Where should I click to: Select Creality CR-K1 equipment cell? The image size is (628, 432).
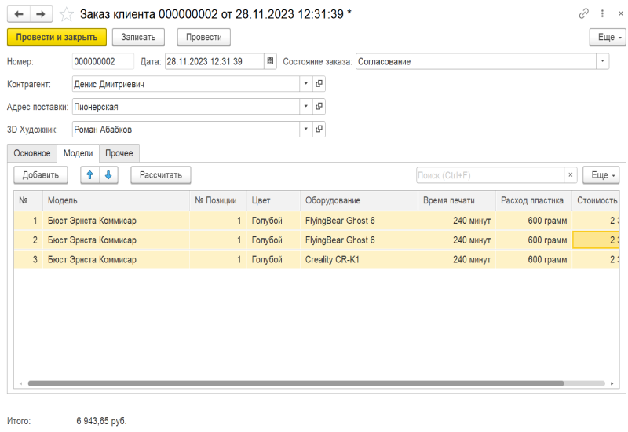(x=359, y=259)
